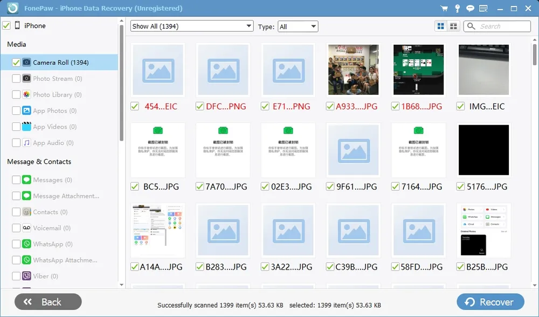Click the Photo Library flower icon
This screenshot has width=539, height=317.
pyautogui.click(x=26, y=94)
